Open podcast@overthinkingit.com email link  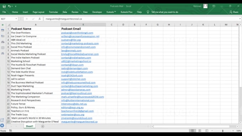(77, 33)
